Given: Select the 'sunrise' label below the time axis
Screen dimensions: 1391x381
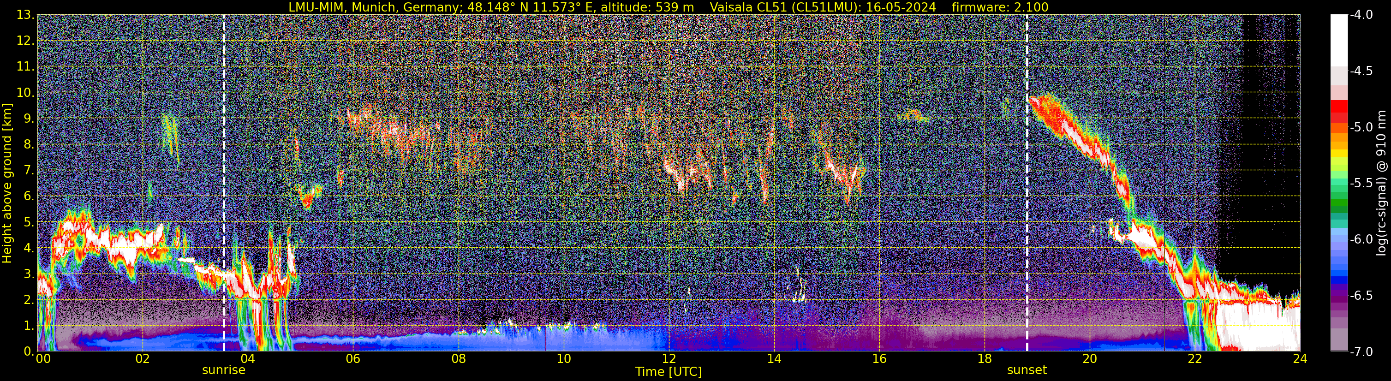Looking at the screenshot, I should pyautogui.click(x=224, y=370).
